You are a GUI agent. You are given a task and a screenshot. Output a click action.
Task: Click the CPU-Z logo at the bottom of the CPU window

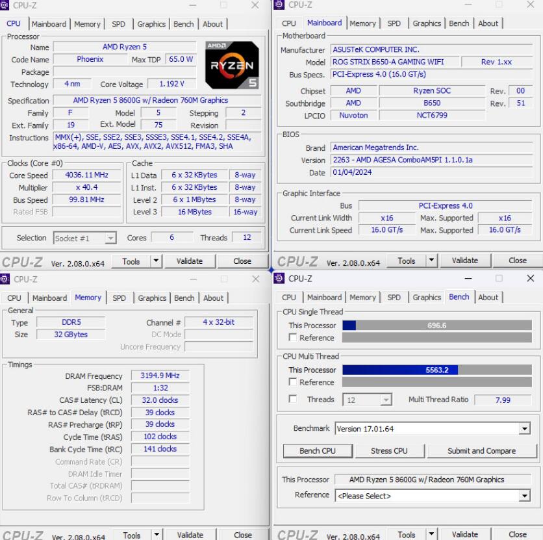(x=24, y=261)
